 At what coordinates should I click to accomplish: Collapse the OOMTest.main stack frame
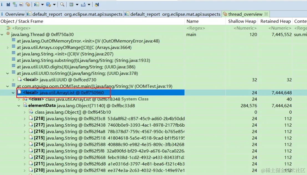point(8,87)
